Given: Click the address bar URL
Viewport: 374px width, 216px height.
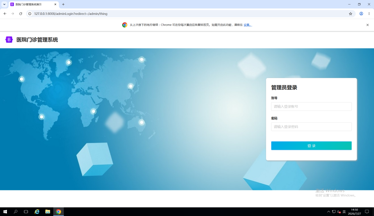Looking at the screenshot, I should click(x=71, y=14).
